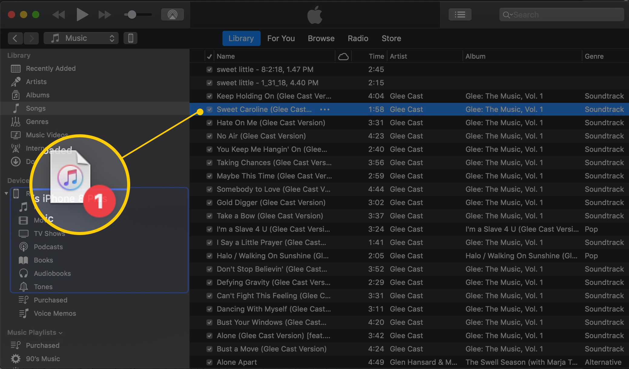The image size is (629, 369).
Task: Click the For You button
Action: [x=280, y=38]
